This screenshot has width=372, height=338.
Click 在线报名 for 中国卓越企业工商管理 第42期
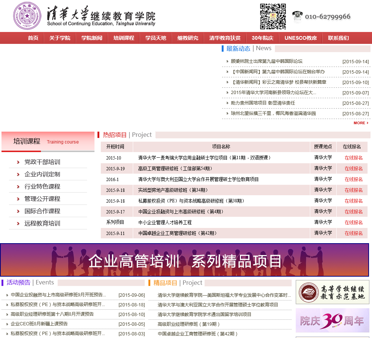353,234
